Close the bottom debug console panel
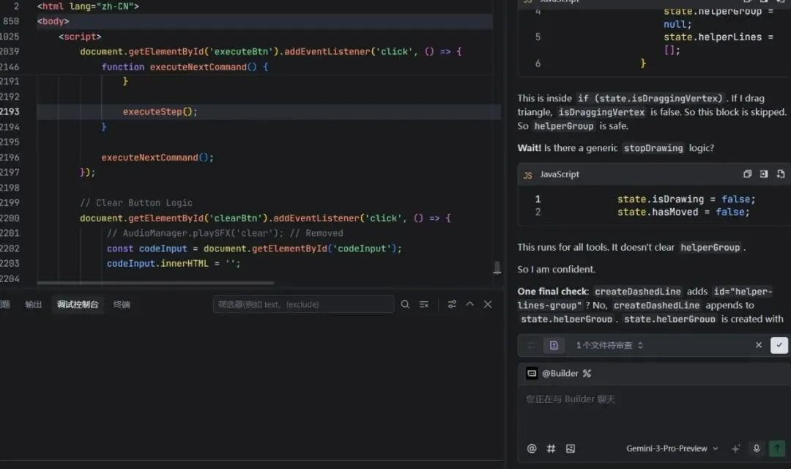This screenshot has height=469, width=791. (488, 304)
